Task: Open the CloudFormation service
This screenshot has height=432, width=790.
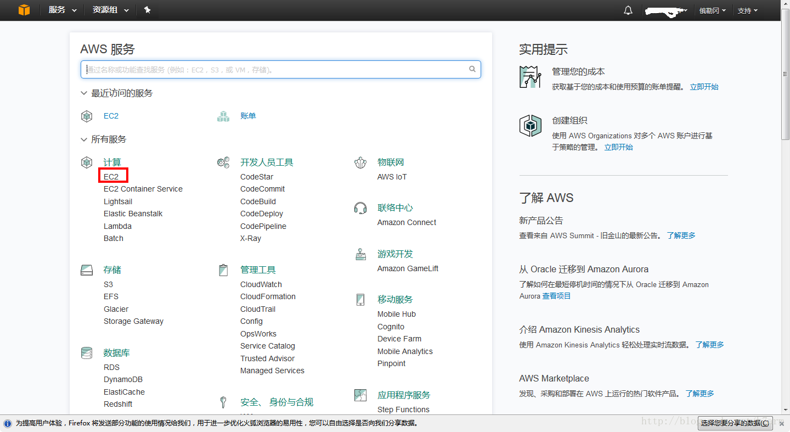Action: pos(268,296)
